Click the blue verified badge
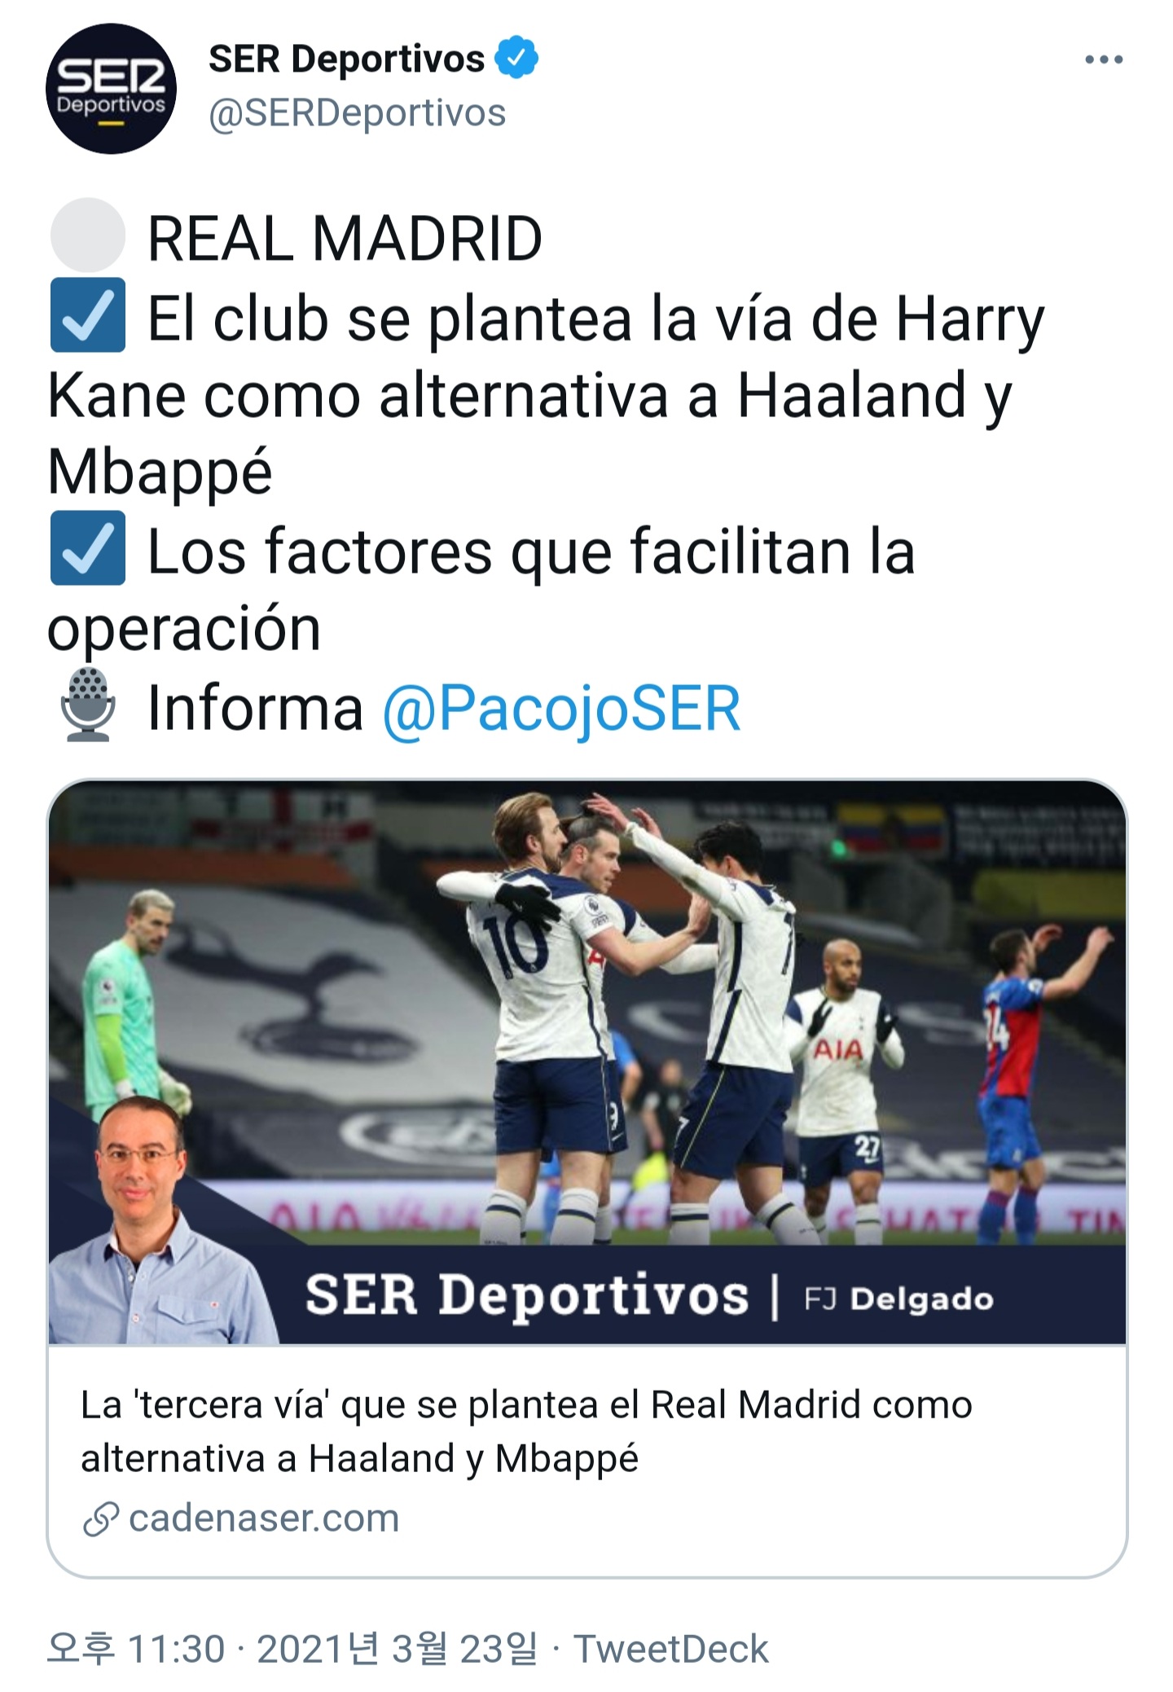Viewport: 1173px width, 1692px height. [x=517, y=58]
